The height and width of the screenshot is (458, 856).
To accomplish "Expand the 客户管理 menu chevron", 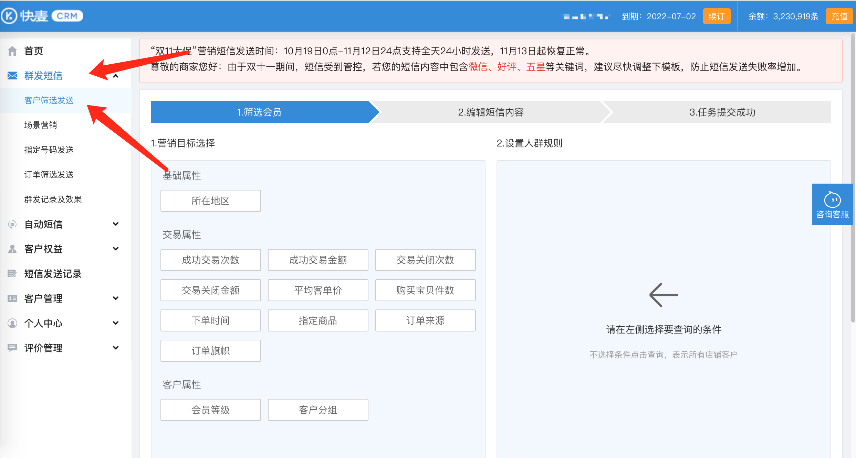I will coord(116,298).
